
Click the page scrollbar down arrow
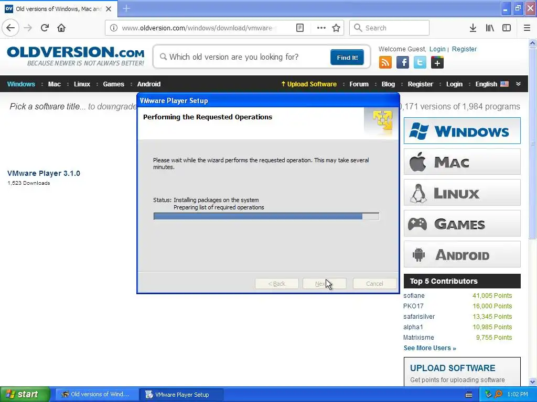tap(532, 382)
